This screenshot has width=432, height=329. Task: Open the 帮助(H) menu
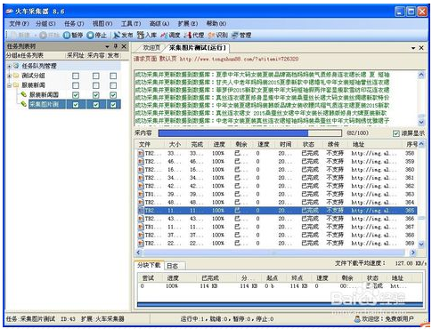216,23
